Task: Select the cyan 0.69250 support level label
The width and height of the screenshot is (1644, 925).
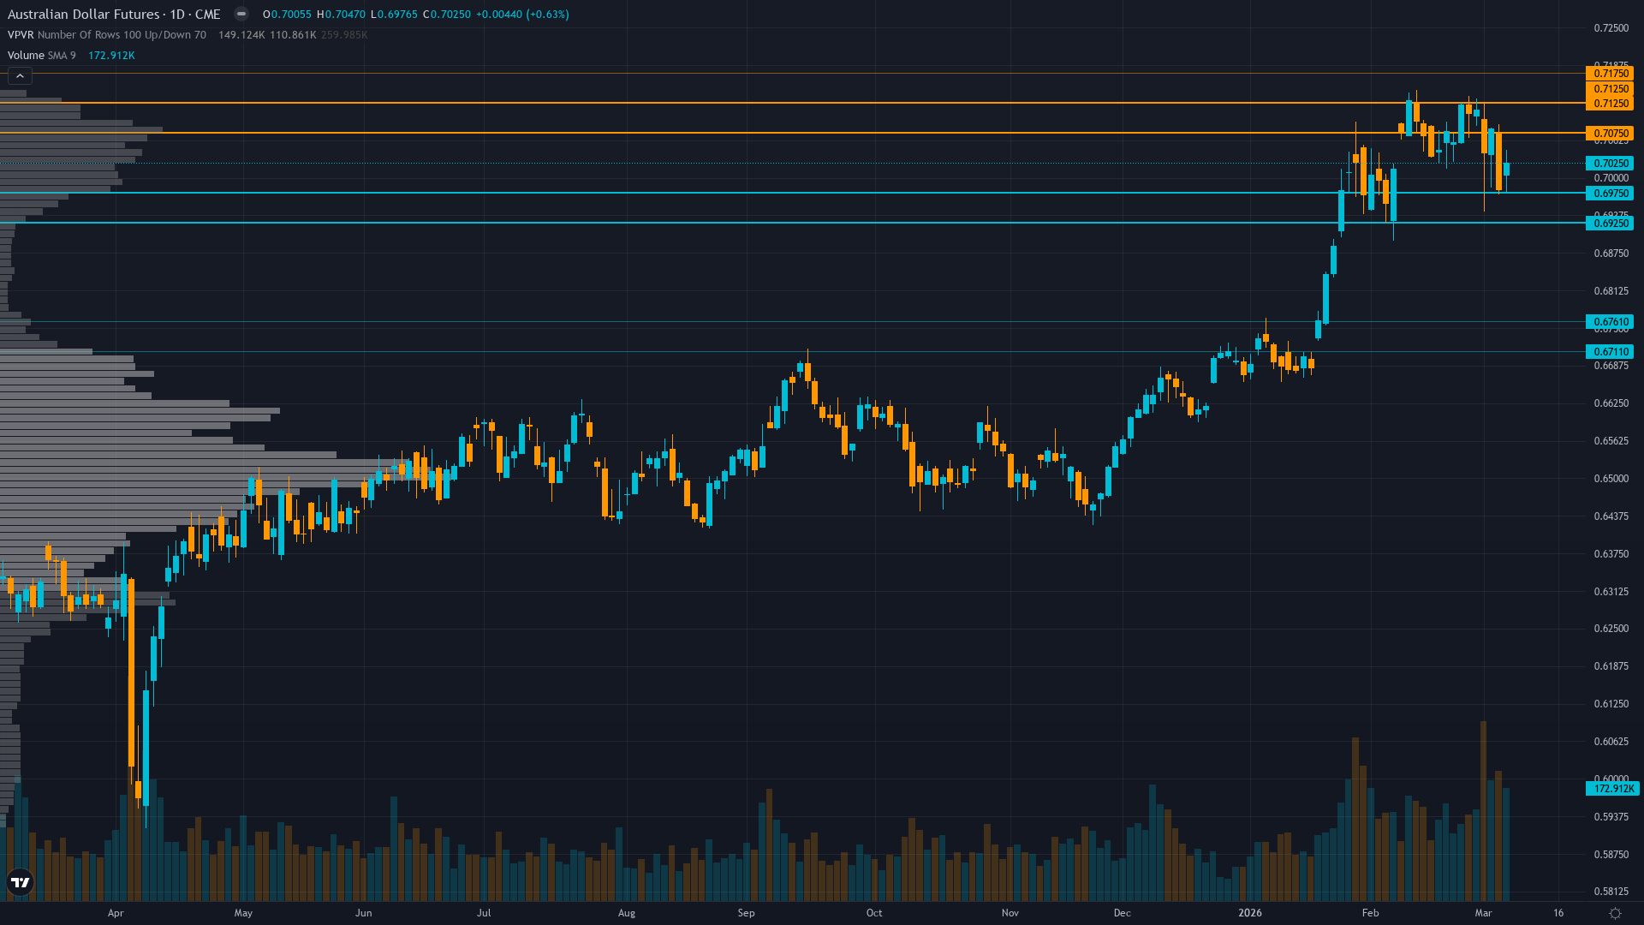Action: 1610,223
